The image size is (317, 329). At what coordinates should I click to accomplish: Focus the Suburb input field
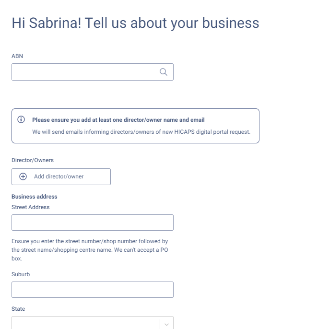click(x=92, y=290)
